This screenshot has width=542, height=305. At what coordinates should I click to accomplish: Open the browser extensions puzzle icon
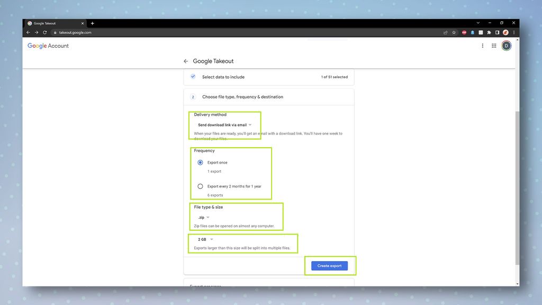489,32
